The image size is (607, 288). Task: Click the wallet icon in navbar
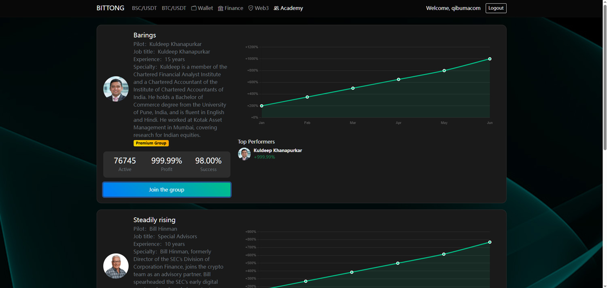pyautogui.click(x=194, y=8)
